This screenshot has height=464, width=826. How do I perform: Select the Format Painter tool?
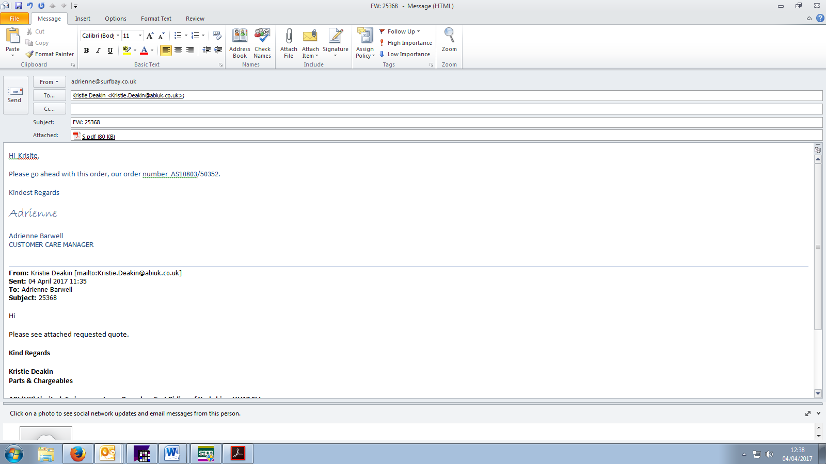click(50, 54)
